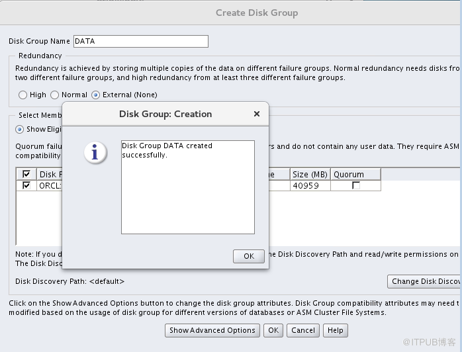462x352 pixels.
Task: Select the Show Eligible radio button
Action: click(19, 129)
